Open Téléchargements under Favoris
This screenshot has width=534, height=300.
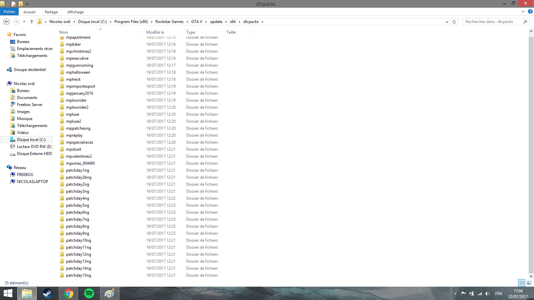tap(32, 56)
